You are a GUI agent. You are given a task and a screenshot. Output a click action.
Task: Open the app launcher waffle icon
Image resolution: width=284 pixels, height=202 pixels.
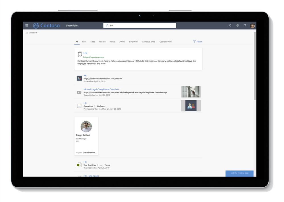click(x=27, y=25)
